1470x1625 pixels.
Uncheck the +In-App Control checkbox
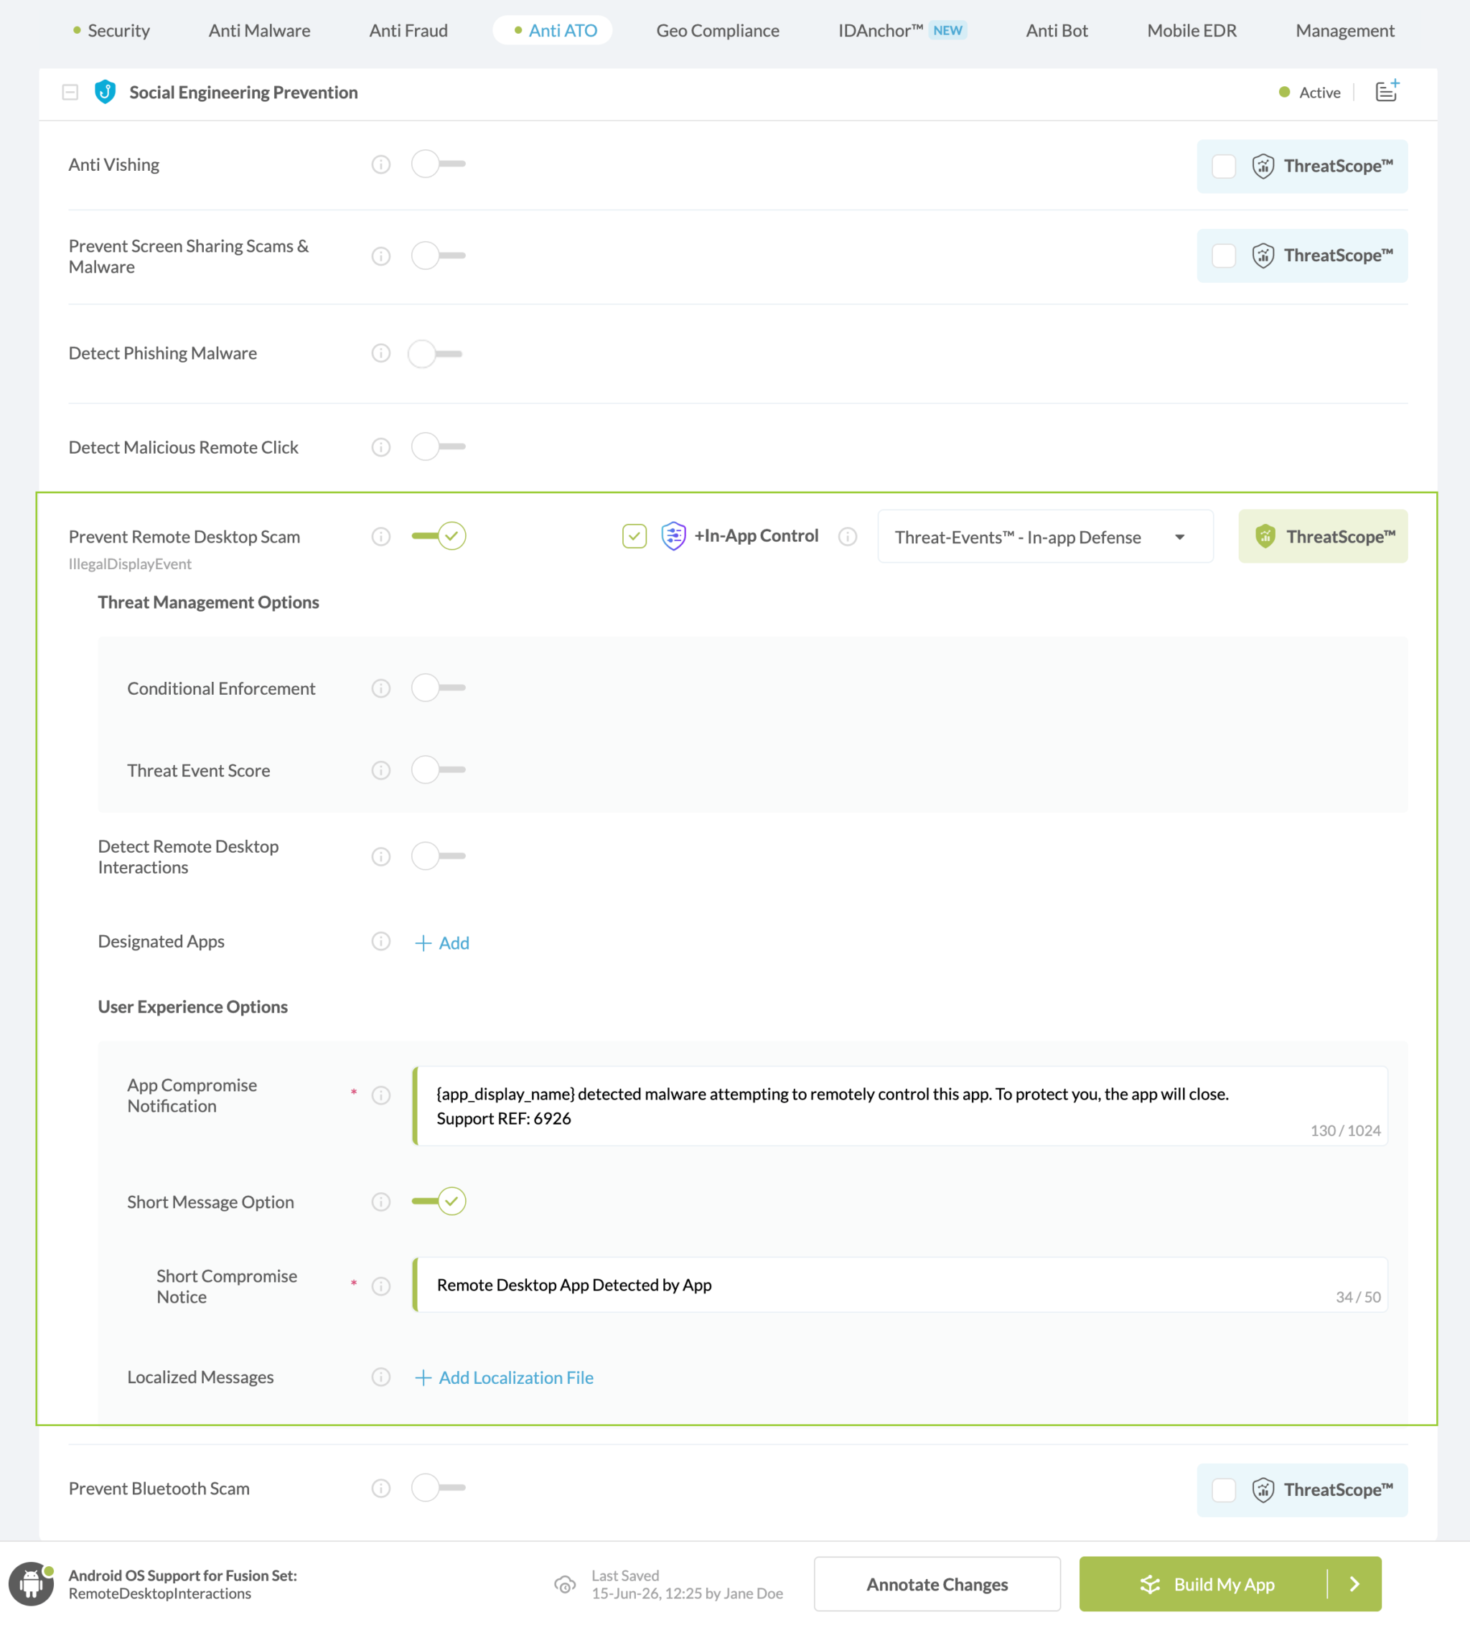tap(635, 536)
